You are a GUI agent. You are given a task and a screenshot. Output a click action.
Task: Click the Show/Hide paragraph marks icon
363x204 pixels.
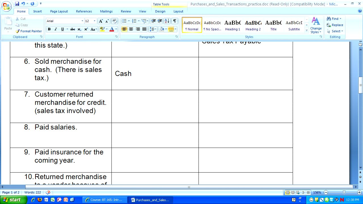(175, 21)
